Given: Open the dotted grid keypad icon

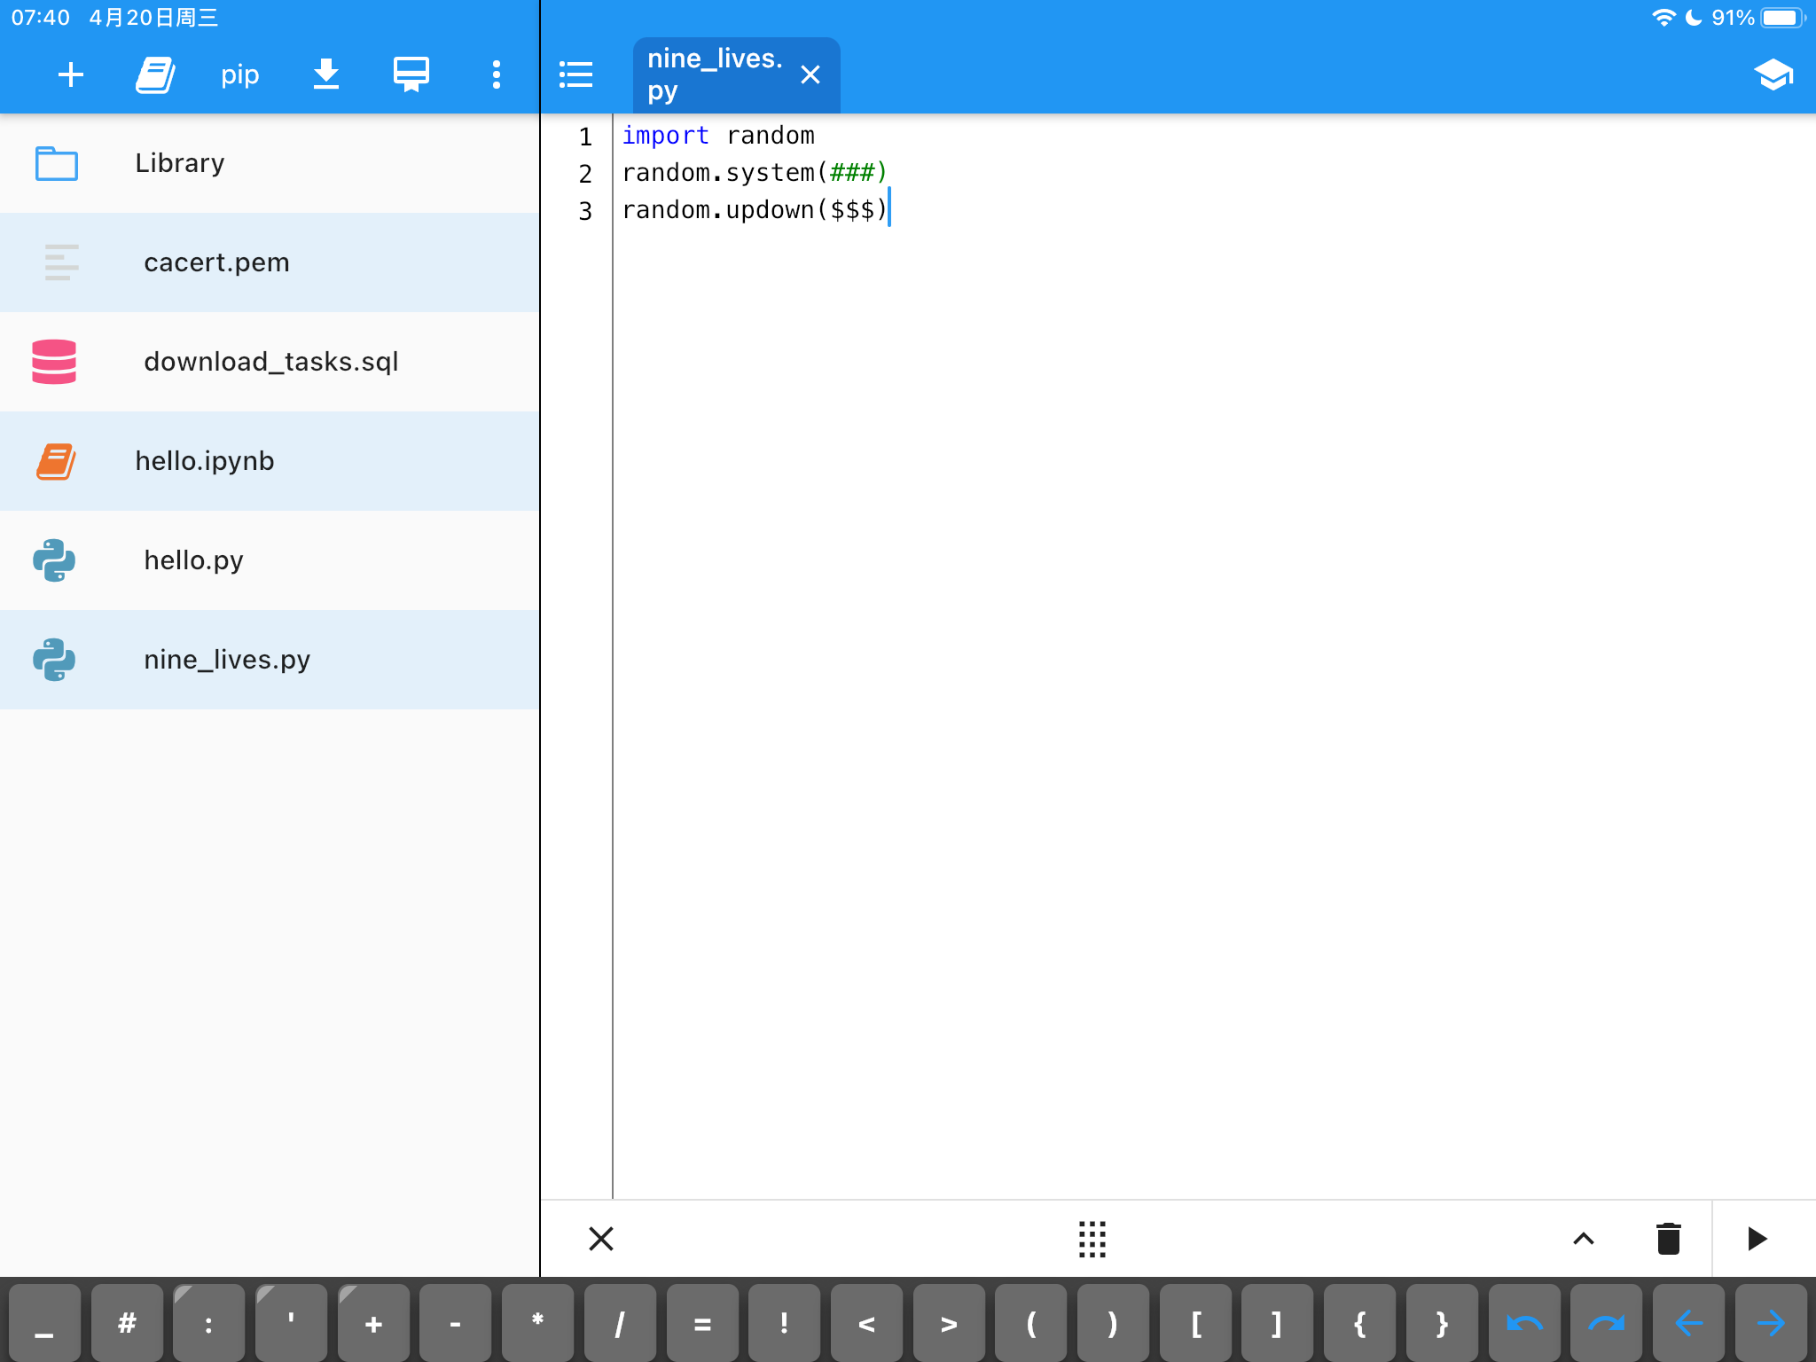Looking at the screenshot, I should (1092, 1239).
